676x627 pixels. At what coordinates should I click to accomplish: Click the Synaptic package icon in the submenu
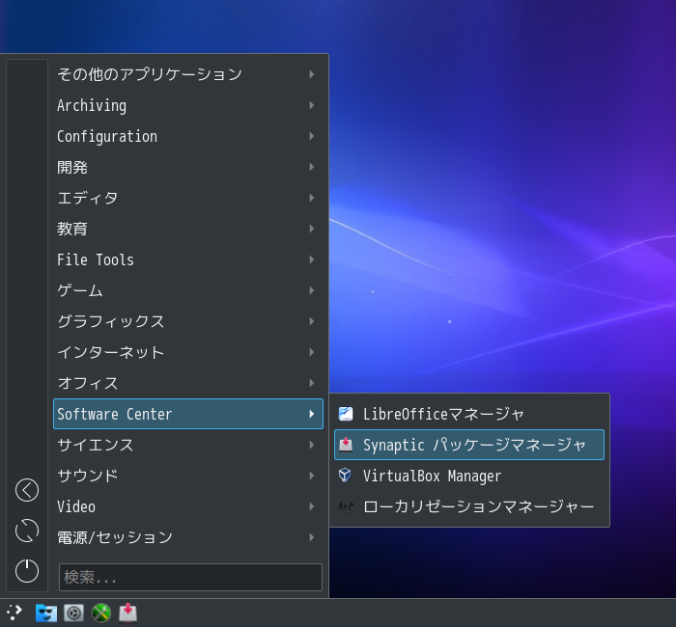click(x=346, y=445)
